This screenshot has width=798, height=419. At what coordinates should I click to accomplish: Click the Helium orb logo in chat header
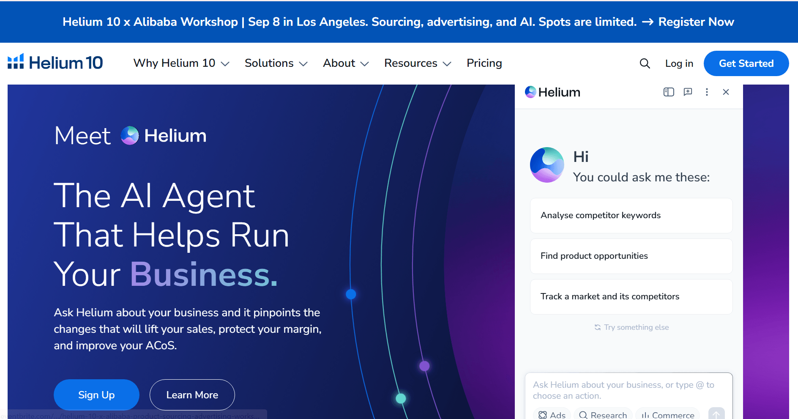click(530, 92)
